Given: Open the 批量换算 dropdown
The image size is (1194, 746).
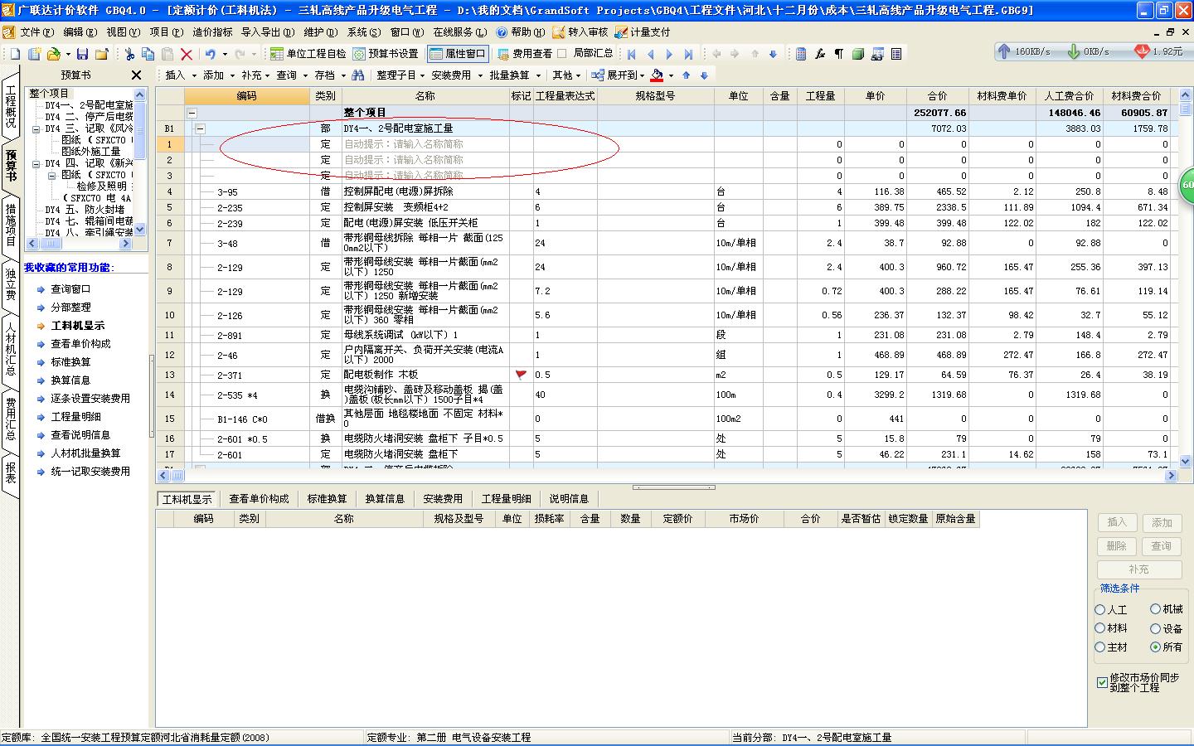Looking at the screenshot, I should 514,75.
